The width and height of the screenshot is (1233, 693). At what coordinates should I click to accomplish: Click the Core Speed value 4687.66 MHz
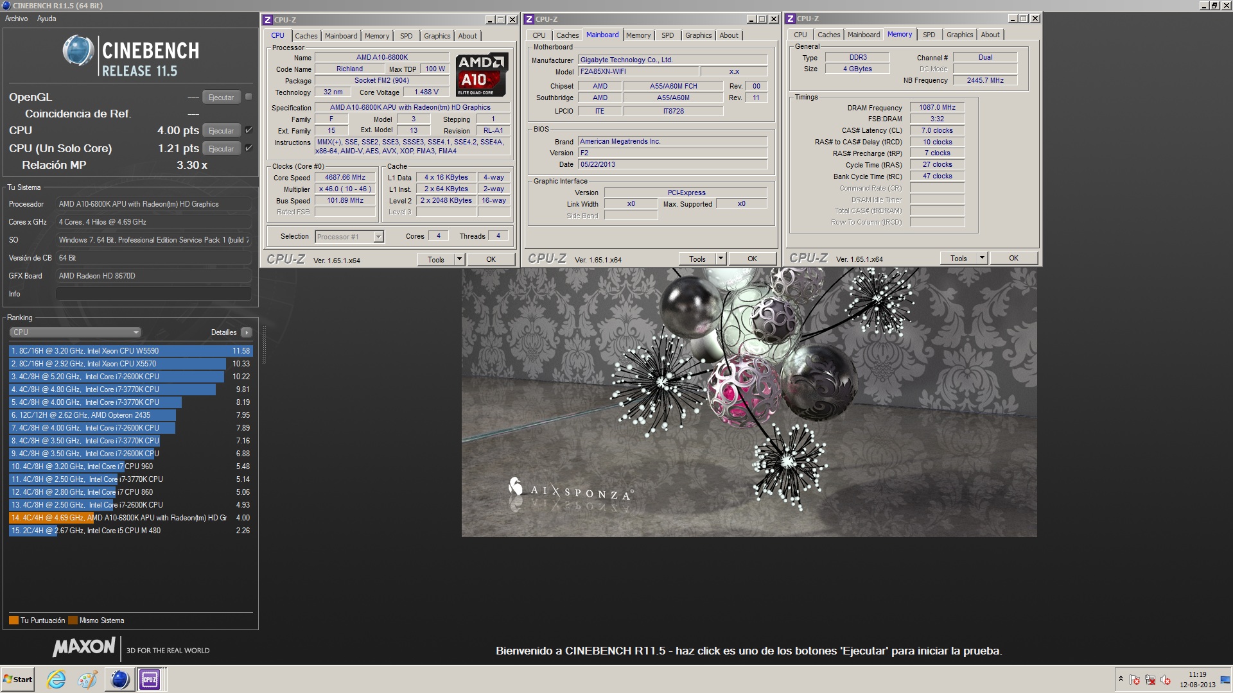pos(345,178)
